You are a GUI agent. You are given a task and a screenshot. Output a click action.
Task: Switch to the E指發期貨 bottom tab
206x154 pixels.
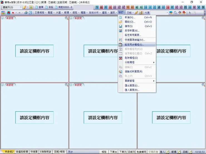45,152
